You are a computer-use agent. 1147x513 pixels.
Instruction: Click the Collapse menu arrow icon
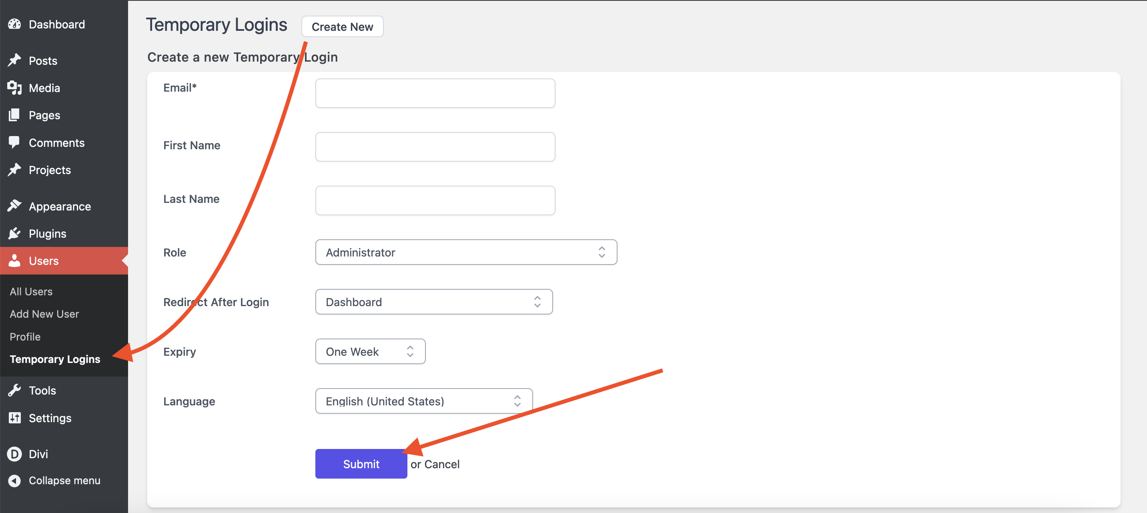pyautogui.click(x=14, y=481)
